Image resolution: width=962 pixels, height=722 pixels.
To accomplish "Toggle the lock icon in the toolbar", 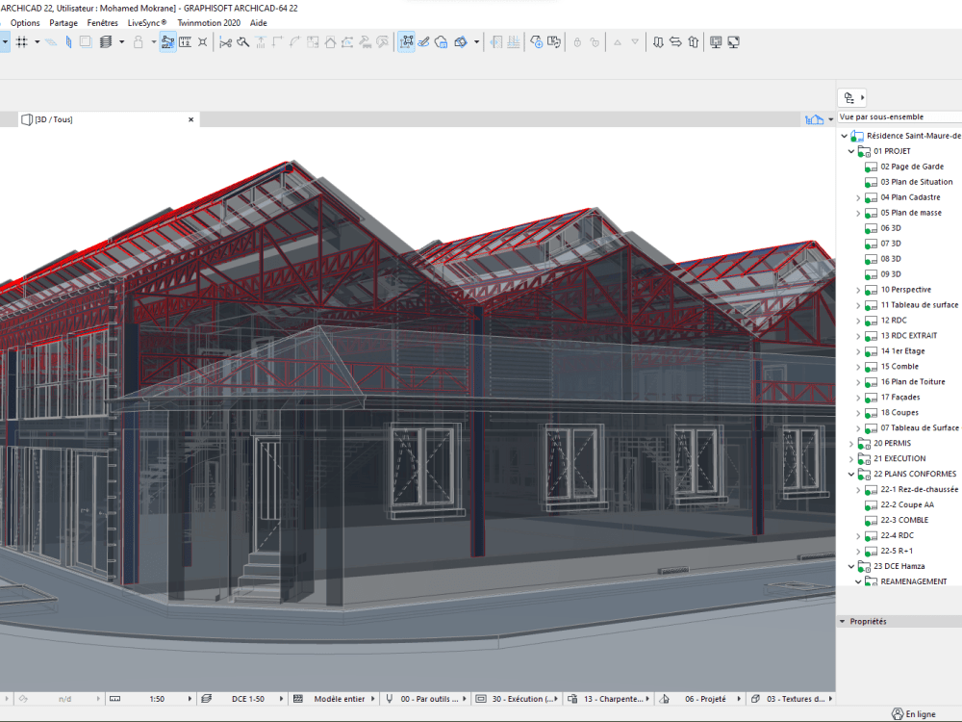I will point(139,41).
